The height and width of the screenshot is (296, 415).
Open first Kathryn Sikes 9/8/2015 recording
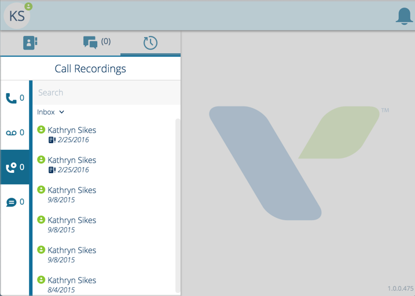click(x=104, y=195)
